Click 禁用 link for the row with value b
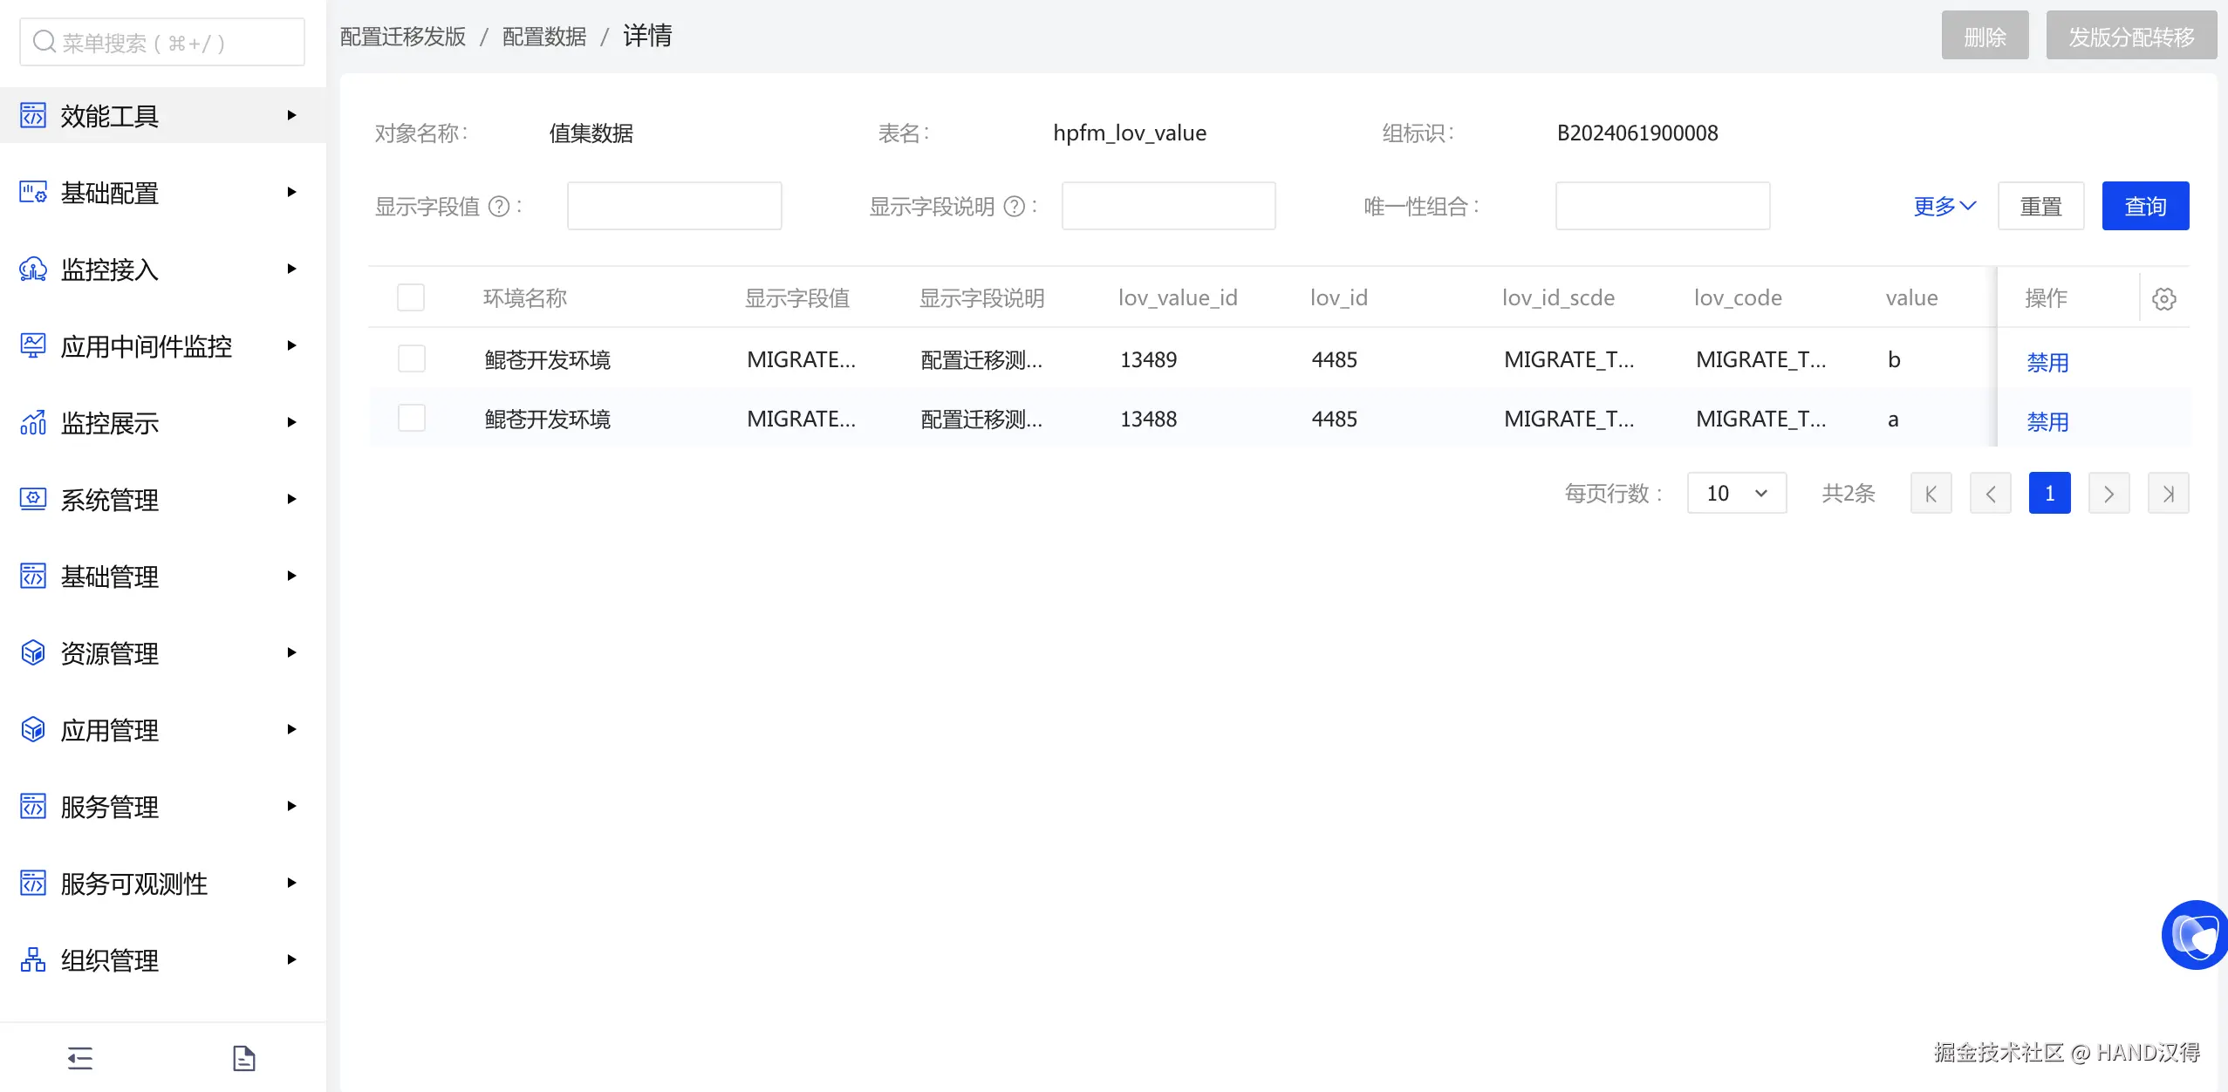 point(2047,362)
